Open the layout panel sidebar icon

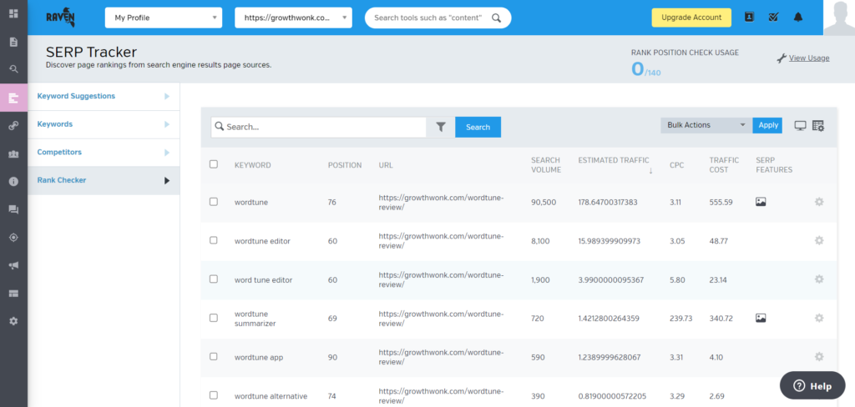[x=13, y=294]
